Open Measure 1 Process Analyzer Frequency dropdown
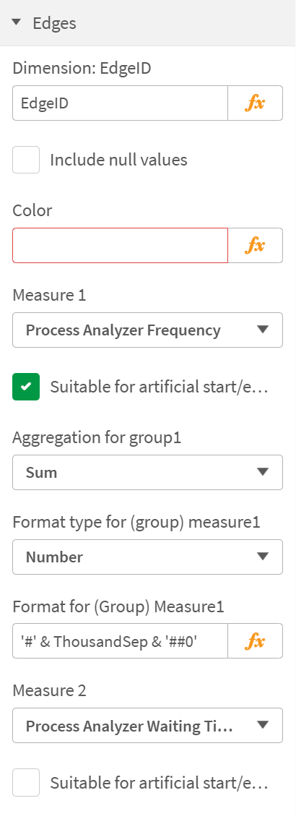296x819 pixels. point(148,330)
